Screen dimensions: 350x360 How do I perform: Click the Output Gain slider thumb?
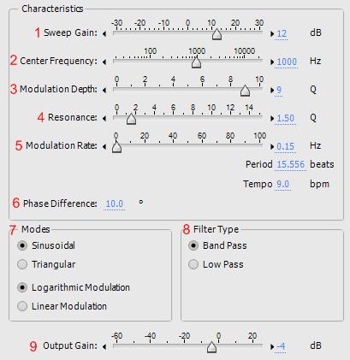(211, 347)
